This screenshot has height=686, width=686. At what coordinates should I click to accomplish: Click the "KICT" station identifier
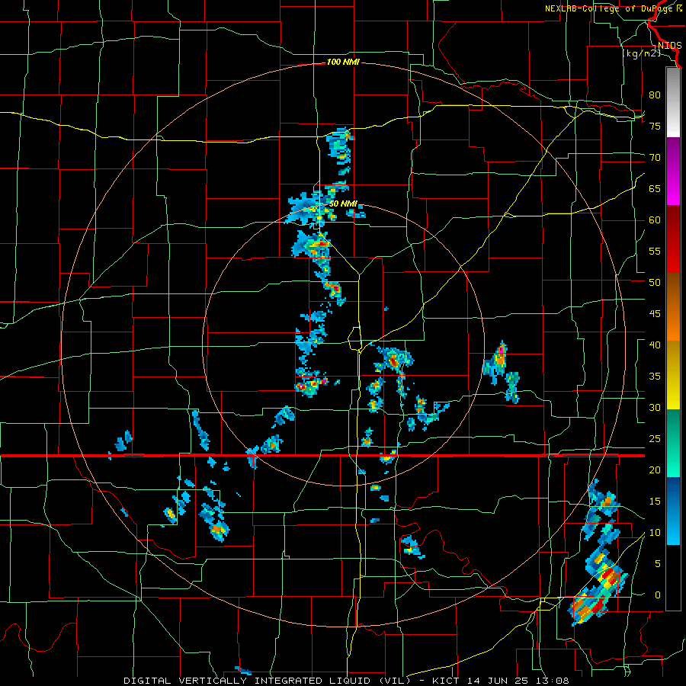(446, 681)
